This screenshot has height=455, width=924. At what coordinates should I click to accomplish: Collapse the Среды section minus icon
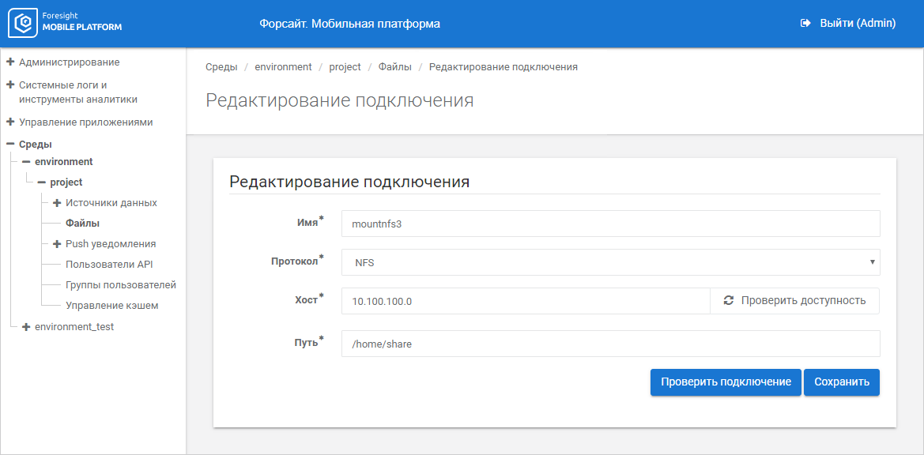tap(10, 144)
